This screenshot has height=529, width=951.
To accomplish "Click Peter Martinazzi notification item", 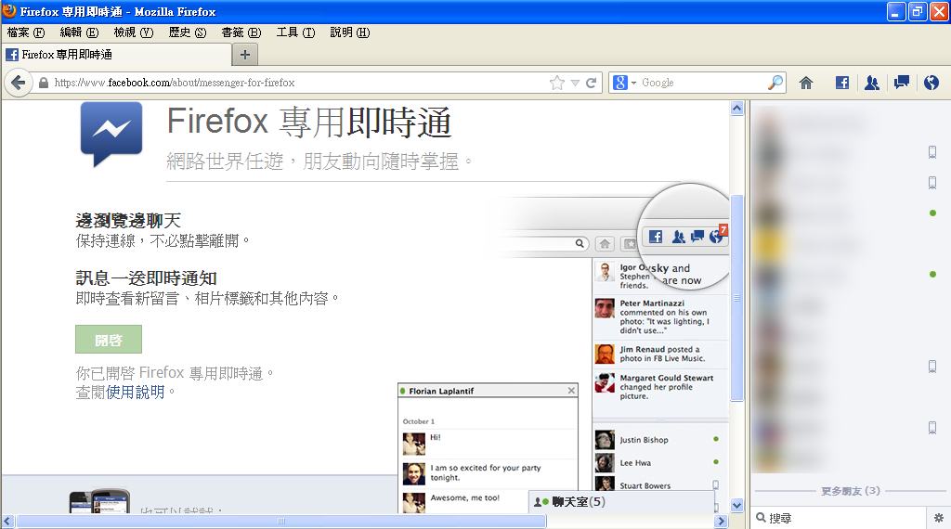I will [x=660, y=316].
